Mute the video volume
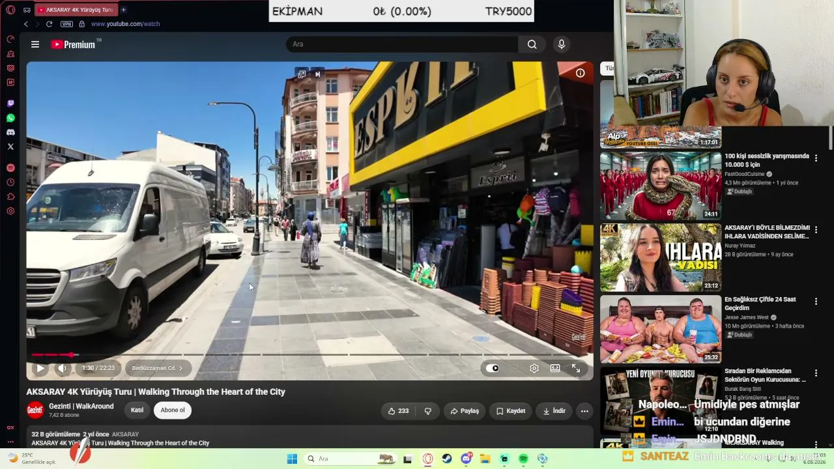 pyautogui.click(x=62, y=368)
